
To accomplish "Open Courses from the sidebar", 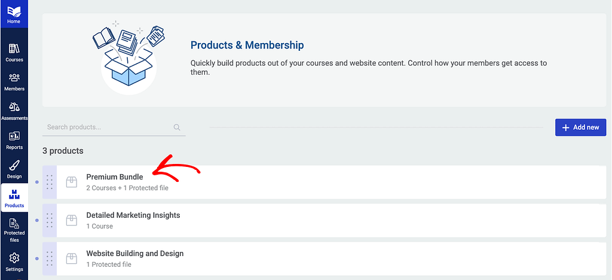I will [x=14, y=53].
